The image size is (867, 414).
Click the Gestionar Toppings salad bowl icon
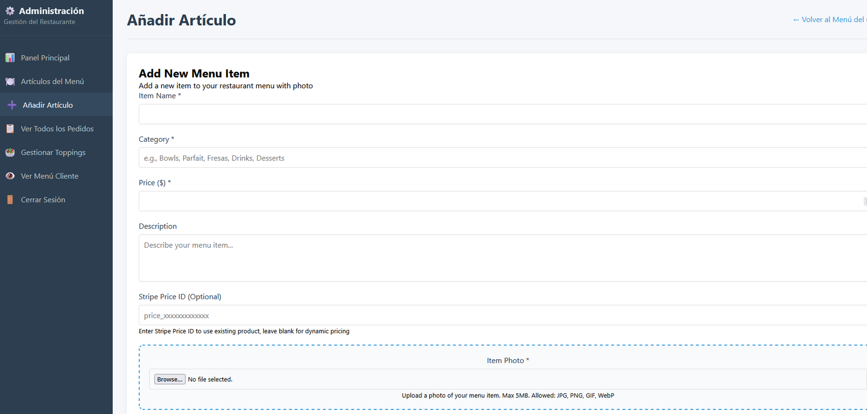pos(10,153)
